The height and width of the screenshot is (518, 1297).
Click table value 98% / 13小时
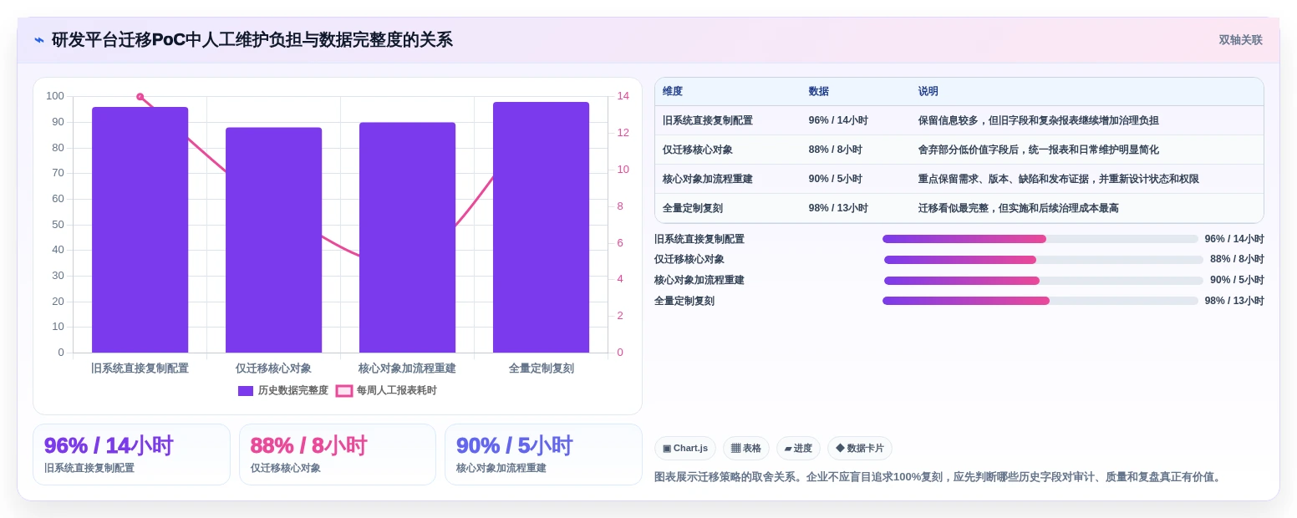point(838,208)
